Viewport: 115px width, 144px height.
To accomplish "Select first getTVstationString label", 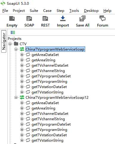I will point(47,92).
